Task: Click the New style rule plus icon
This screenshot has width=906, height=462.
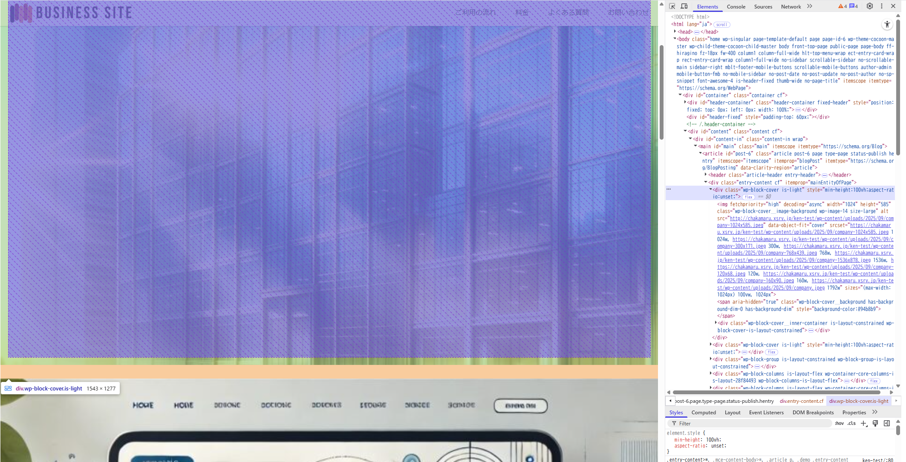Action: tap(863, 423)
